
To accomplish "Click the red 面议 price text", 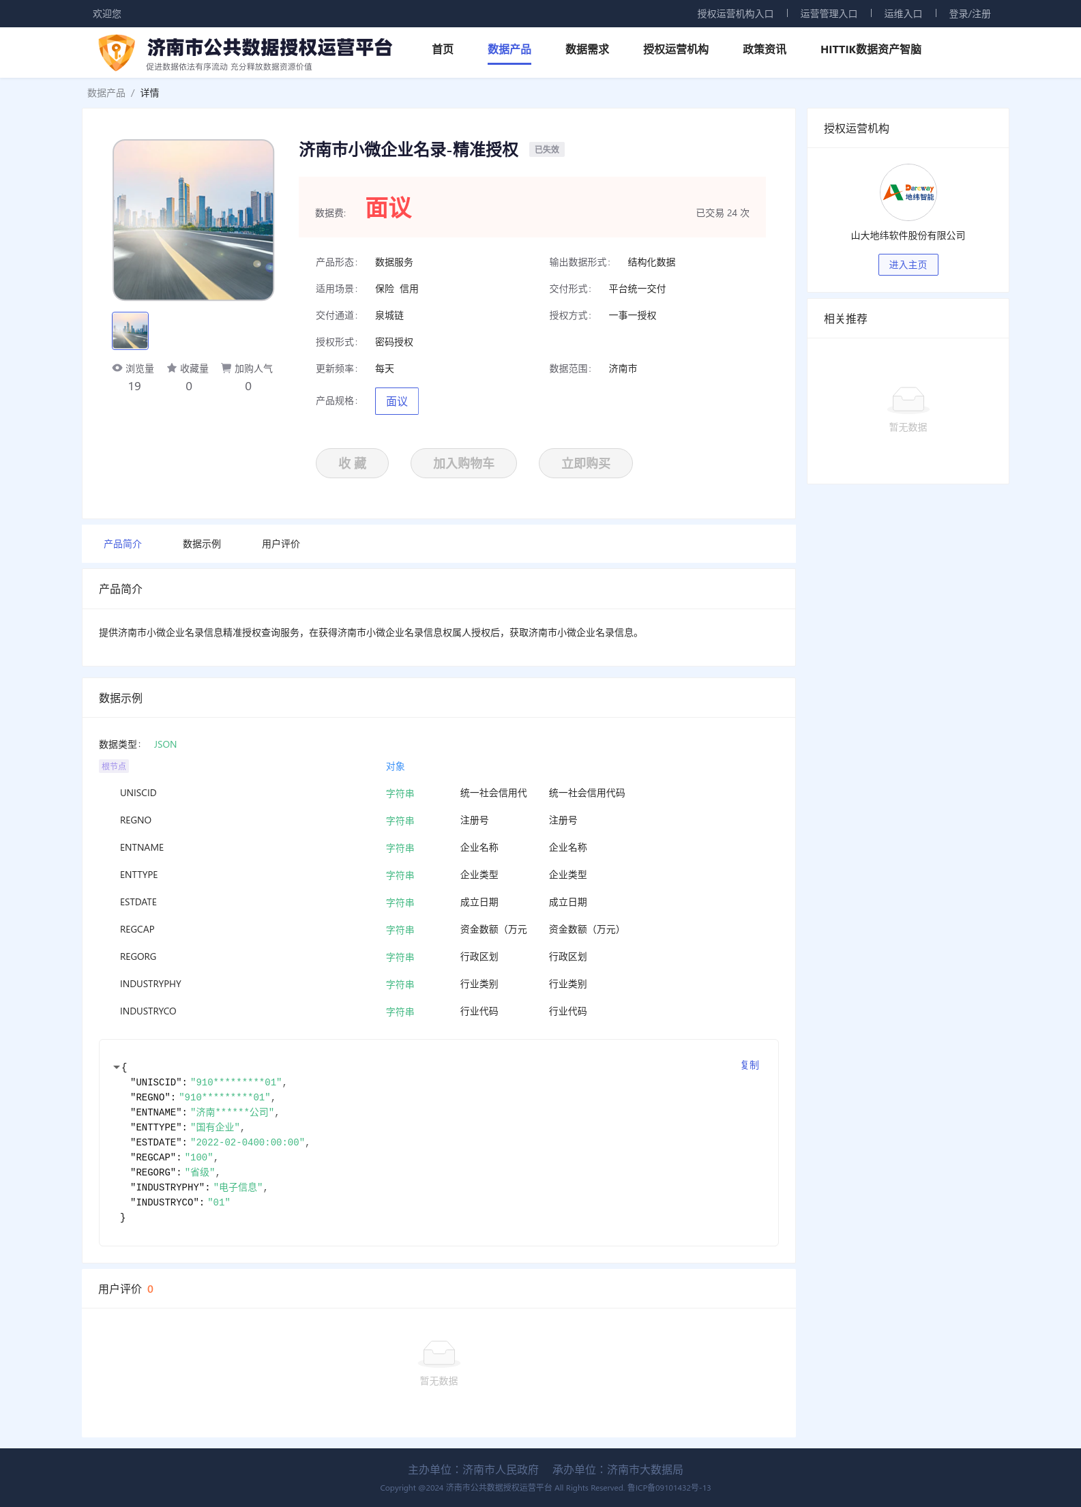I will 389,208.
